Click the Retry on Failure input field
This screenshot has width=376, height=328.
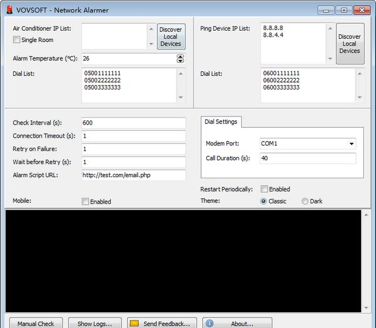(133, 149)
